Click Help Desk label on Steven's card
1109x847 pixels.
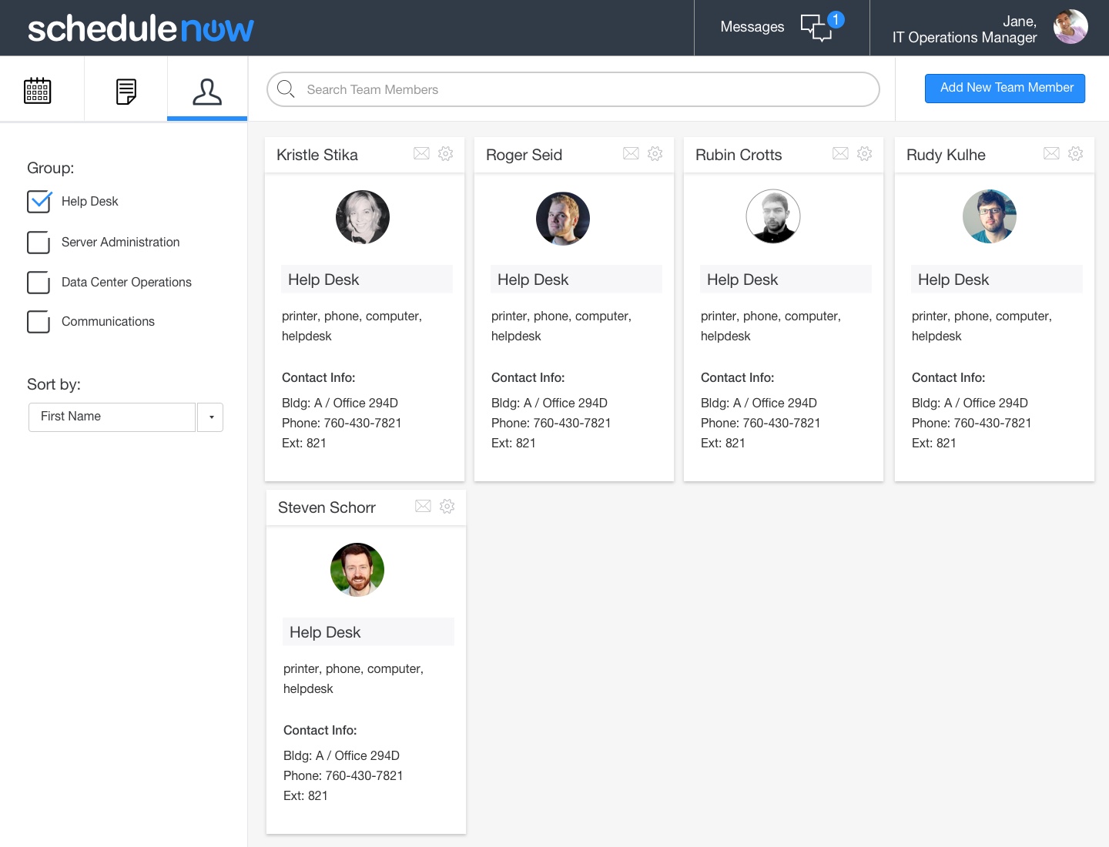click(325, 632)
